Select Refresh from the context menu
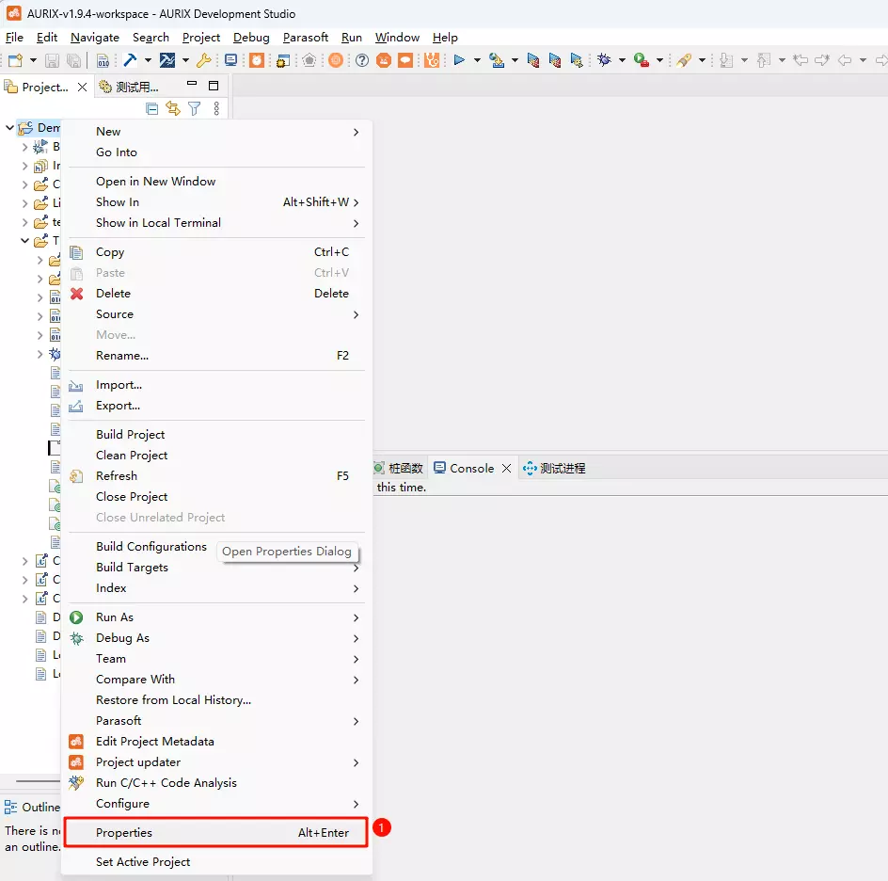Image resolution: width=888 pixels, height=881 pixels. (x=117, y=476)
